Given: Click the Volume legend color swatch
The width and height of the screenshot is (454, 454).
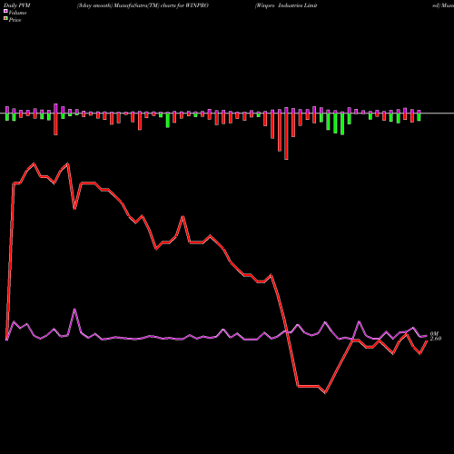Looking at the screenshot, I should tap(5, 11).
